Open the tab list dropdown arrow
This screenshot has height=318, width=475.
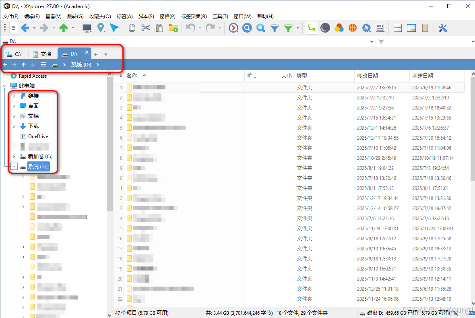click(106, 54)
